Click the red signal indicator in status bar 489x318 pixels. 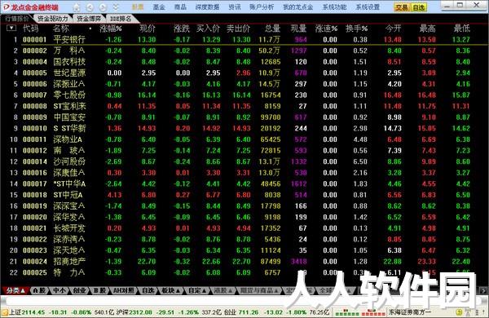pos(374,312)
